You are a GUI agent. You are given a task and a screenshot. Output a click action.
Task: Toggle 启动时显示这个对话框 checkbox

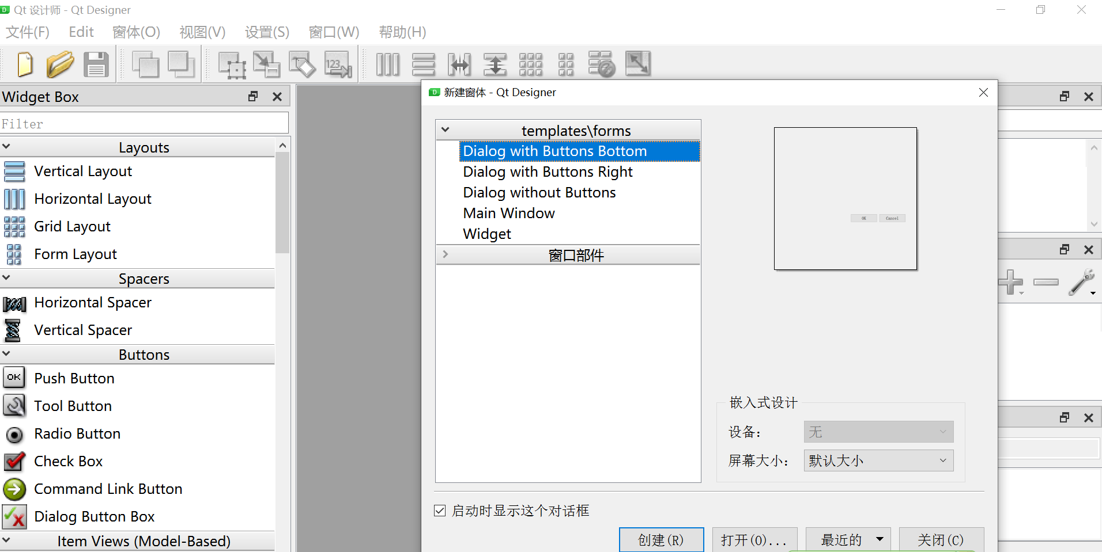pyautogui.click(x=440, y=511)
